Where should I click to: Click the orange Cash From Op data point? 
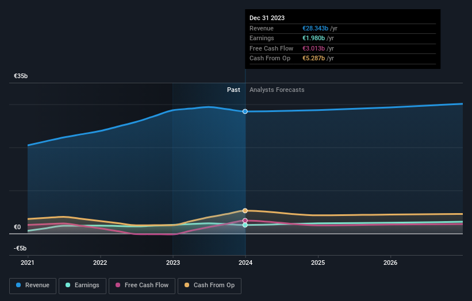[245, 210]
